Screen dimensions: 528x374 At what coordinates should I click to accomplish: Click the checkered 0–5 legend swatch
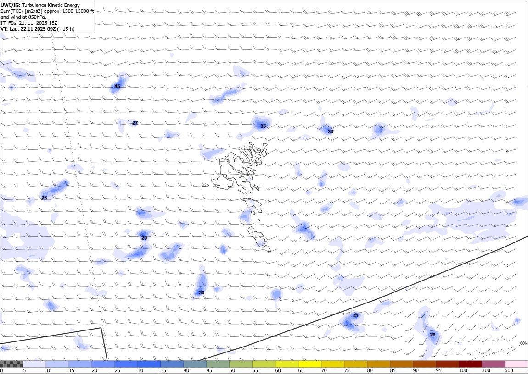pyautogui.click(x=12, y=364)
